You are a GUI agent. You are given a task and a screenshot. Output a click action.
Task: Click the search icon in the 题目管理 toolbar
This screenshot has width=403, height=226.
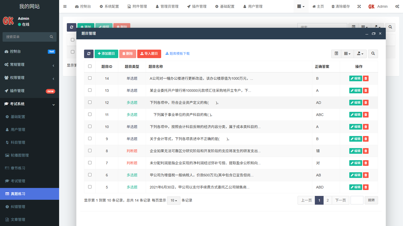[x=373, y=54]
